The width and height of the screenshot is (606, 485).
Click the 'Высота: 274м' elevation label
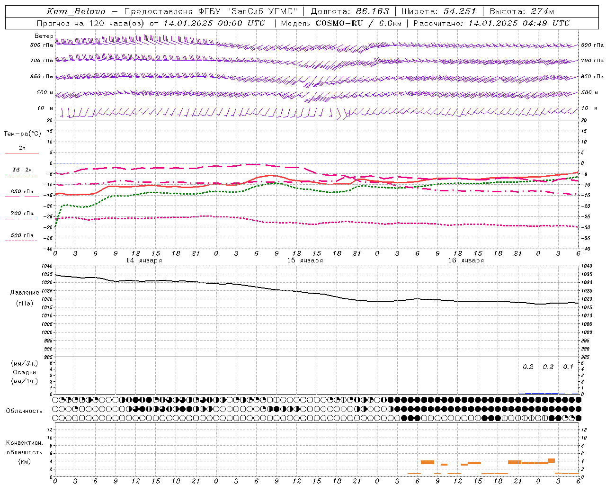522,11
